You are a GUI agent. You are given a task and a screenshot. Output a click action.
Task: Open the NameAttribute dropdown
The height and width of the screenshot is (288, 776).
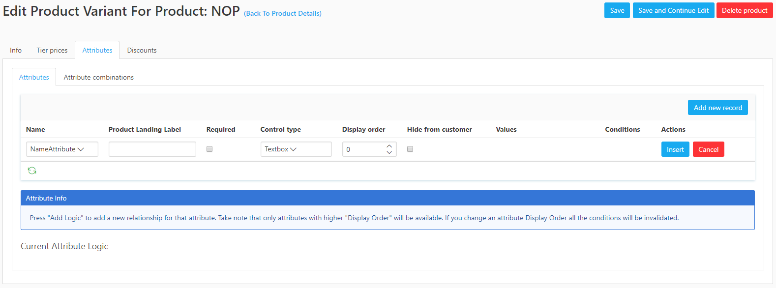click(62, 149)
